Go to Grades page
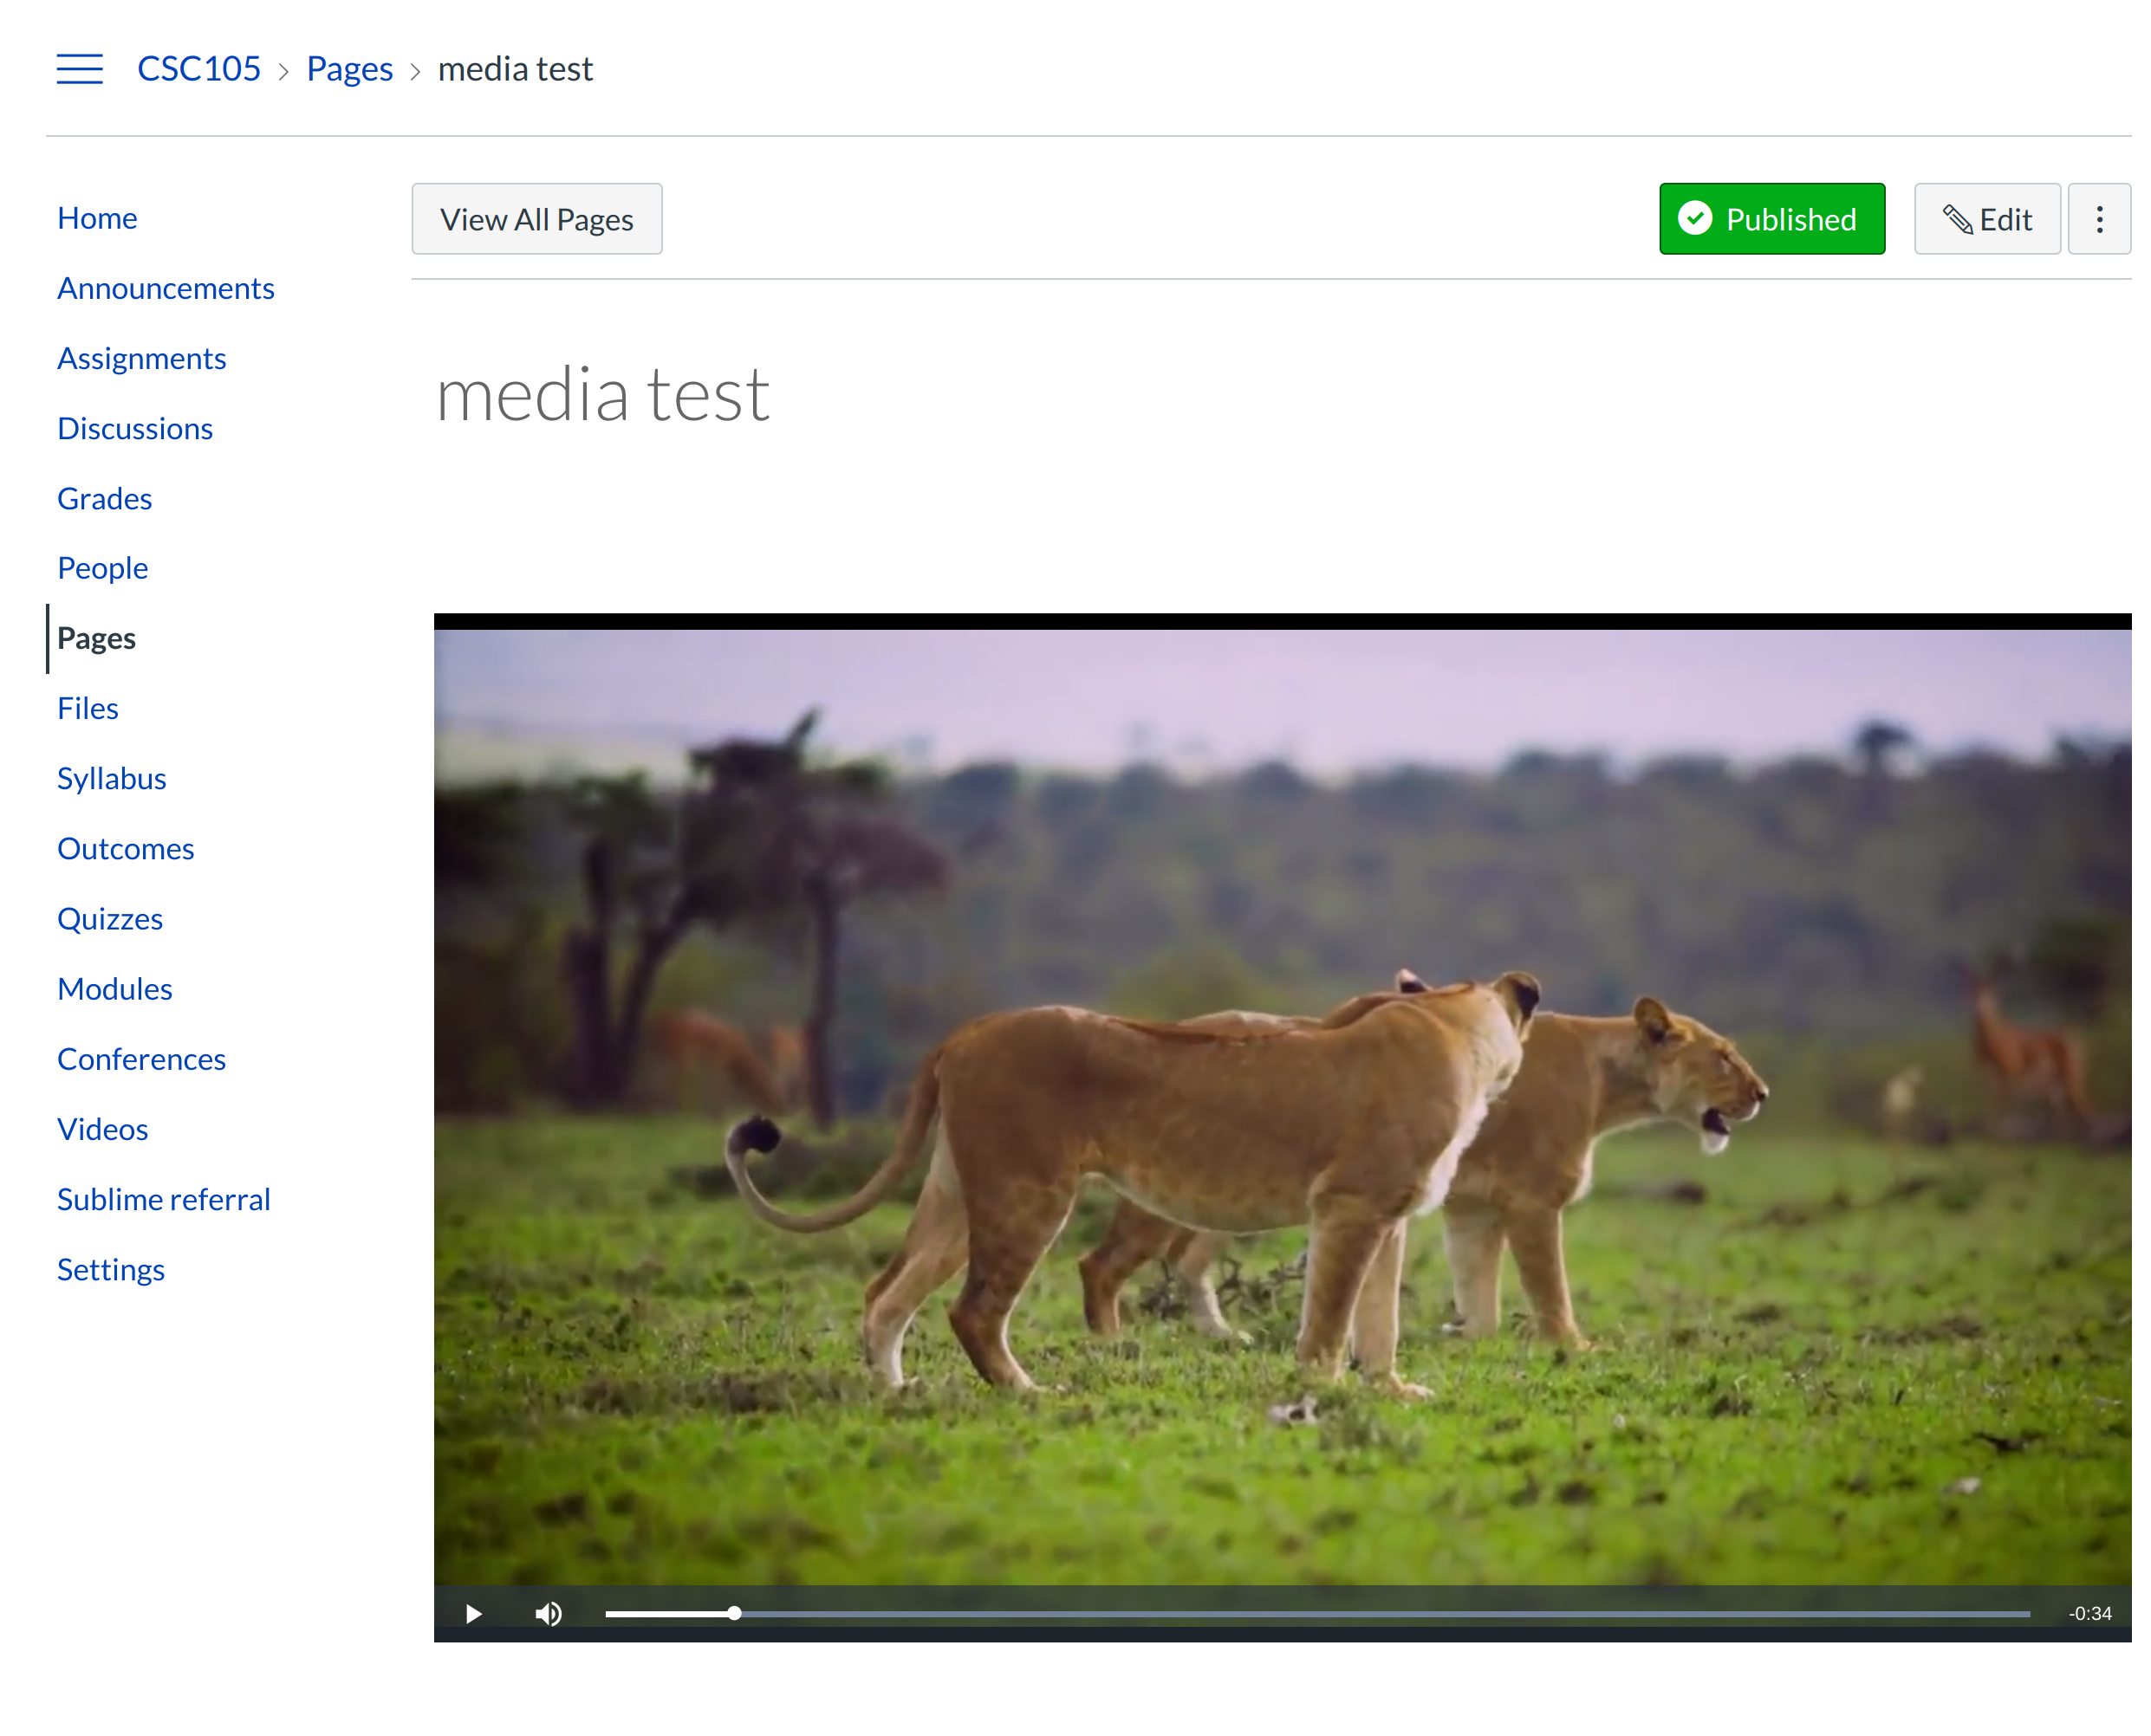This screenshot has width=2151, height=1736. point(104,498)
